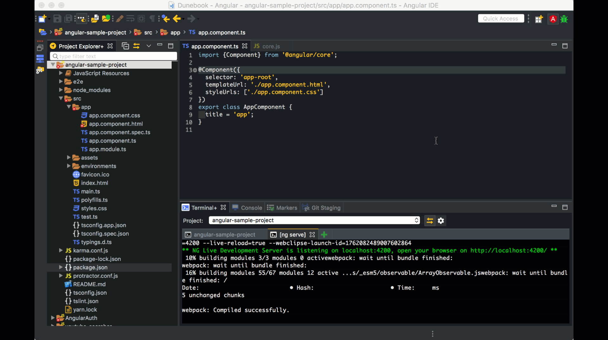Toggle Link with Editor in Project Explorer

[136, 46]
